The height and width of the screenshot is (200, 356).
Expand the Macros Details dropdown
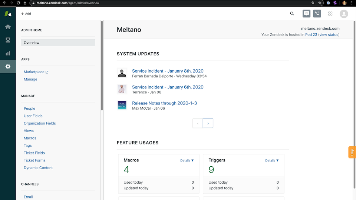click(187, 160)
